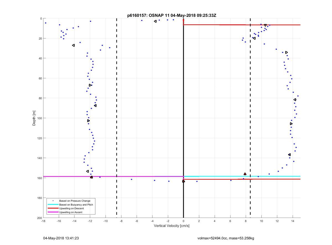Image resolution: width=332 pixels, height=245 pixels.
Task: Click the '40' tick label on depth axis
Action: tap(40, 58)
